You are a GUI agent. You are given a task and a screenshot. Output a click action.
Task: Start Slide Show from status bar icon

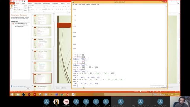tap(160, 92)
